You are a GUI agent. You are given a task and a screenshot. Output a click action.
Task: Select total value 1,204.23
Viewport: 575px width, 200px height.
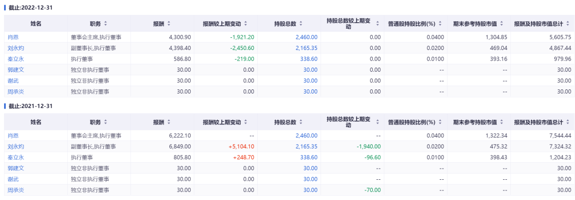pyautogui.click(x=560, y=157)
